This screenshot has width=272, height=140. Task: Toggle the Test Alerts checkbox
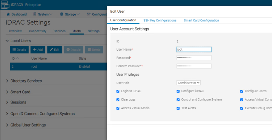pos(178,108)
